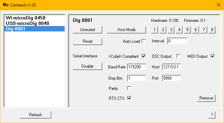Disable the MIDI Output checkbox
Image resolution: width=224 pixels, height=123 pixels.
(x=213, y=56)
